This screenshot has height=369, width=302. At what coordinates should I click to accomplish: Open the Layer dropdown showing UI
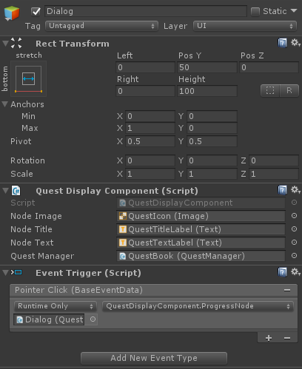244,26
